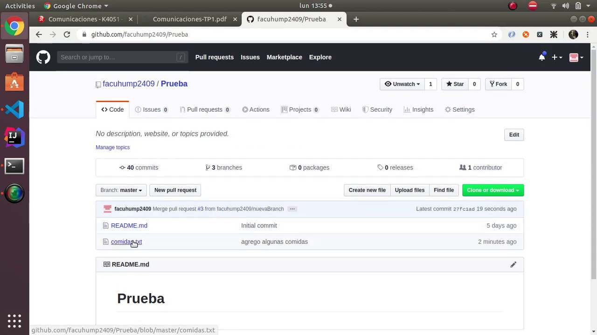Click the GitHub octocat logo
Screen dimensions: 597x335
pos(43,57)
